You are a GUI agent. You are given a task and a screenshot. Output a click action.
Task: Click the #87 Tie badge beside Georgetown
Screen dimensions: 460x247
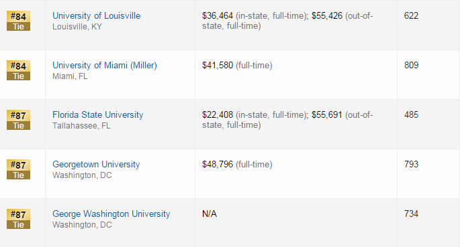[19, 169]
